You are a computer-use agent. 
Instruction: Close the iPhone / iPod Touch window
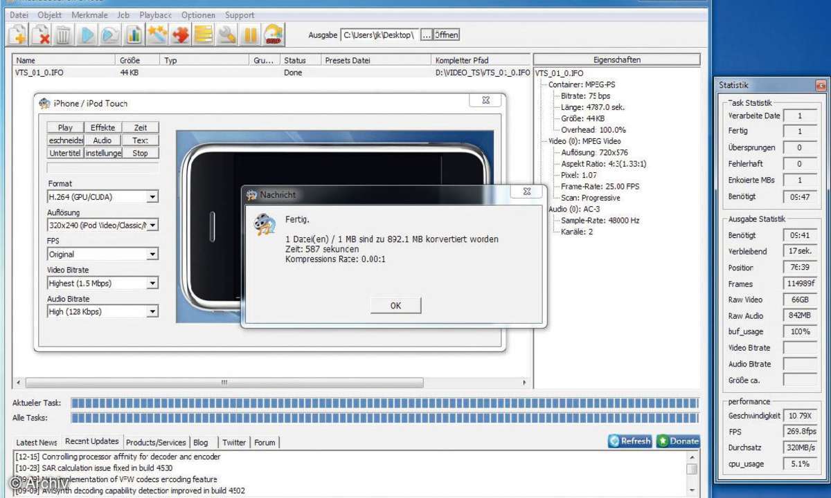pos(485,100)
